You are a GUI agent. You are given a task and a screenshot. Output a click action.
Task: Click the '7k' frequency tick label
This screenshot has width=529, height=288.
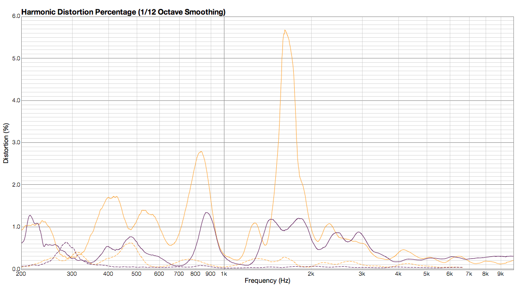(469, 274)
